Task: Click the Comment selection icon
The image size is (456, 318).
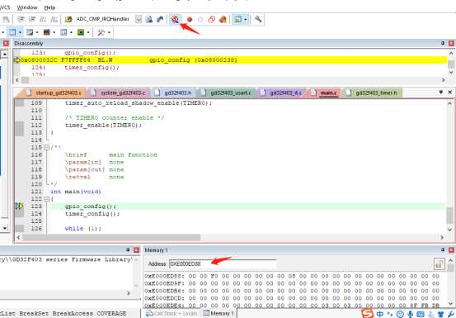Action: 43,20
